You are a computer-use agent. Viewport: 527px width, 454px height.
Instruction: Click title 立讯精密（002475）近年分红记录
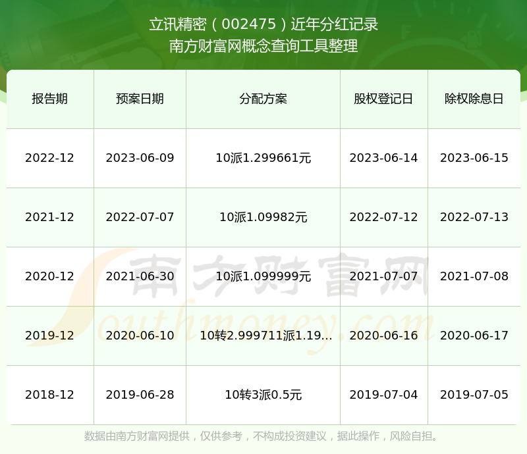tap(263, 24)
